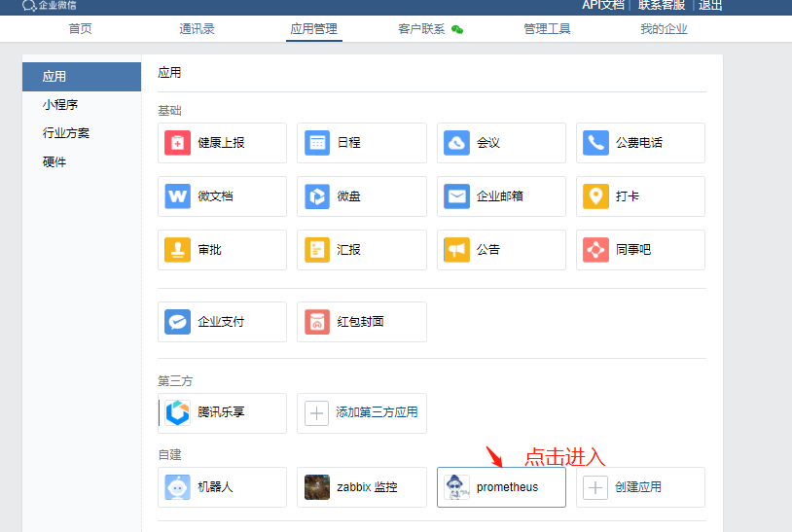
Task: Click 退出 to log out
Action: coord(710,5)
